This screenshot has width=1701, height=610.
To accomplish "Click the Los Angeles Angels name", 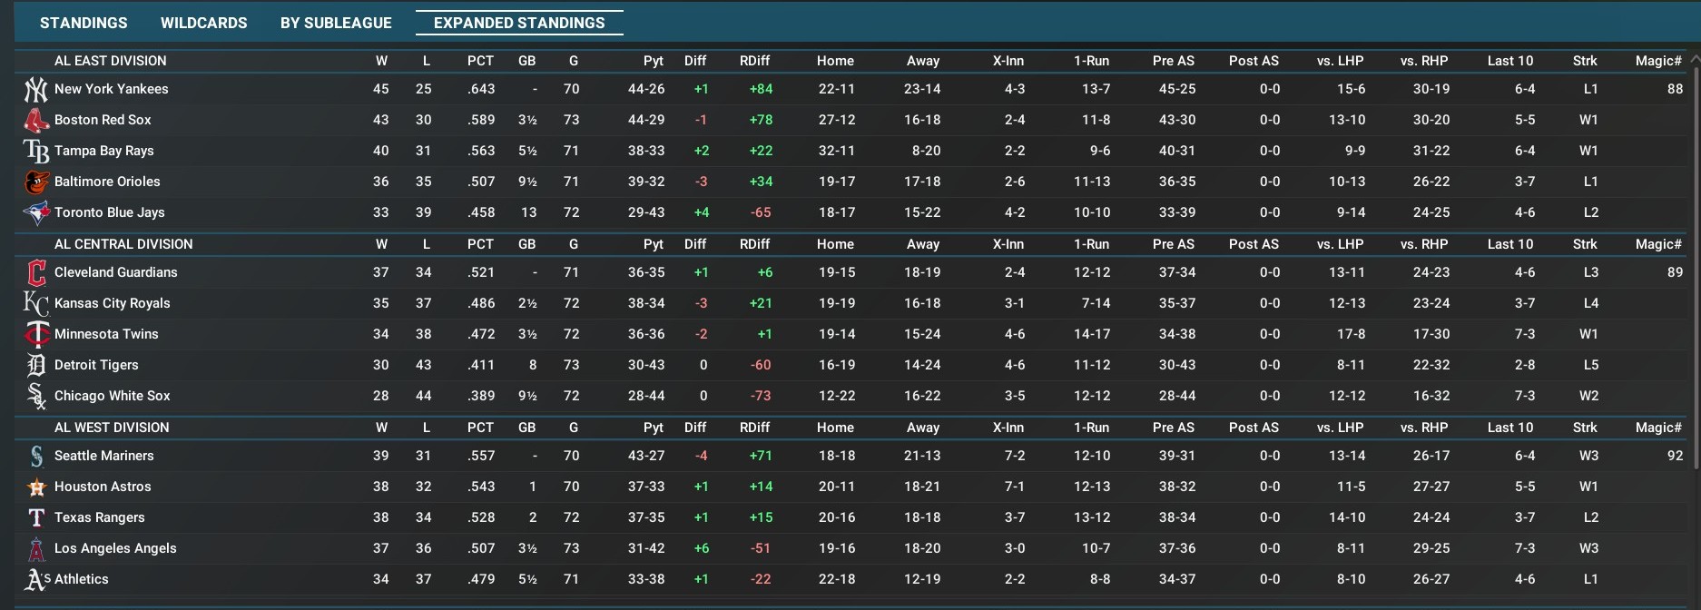I will tap(115, 548).
